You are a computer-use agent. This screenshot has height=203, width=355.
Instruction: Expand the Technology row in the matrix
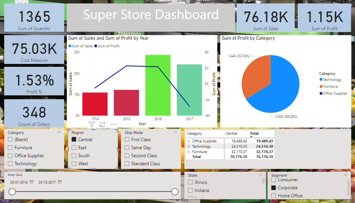coord(189,147)
